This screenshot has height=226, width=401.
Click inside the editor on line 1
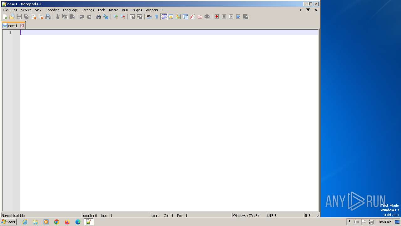click(169, 32)
